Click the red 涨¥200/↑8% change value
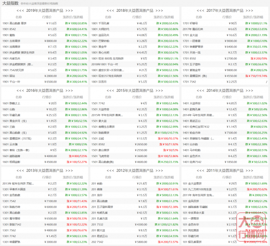This screenshot has width=270, height=246. point(259,59)
